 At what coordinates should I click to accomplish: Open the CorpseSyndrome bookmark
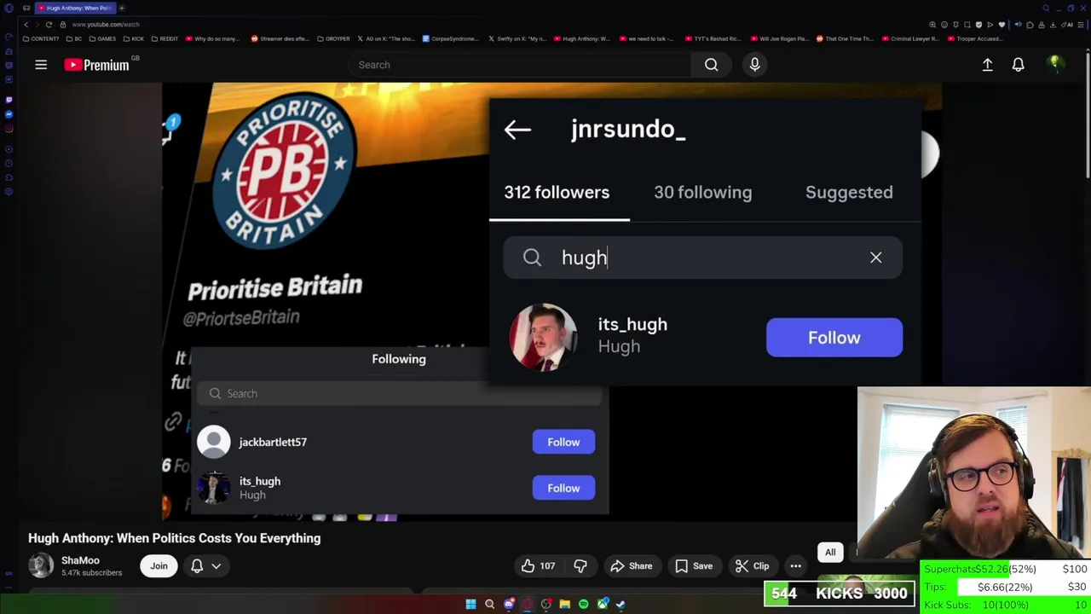coord(452,39)
